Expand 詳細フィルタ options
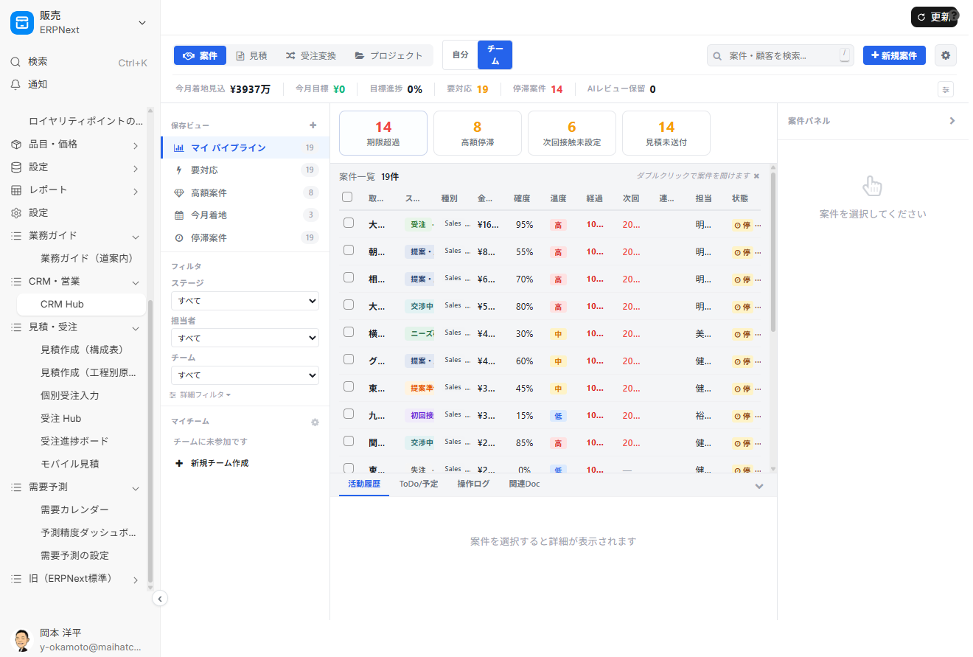Screen dimensions: 973x657 point(200,395)
